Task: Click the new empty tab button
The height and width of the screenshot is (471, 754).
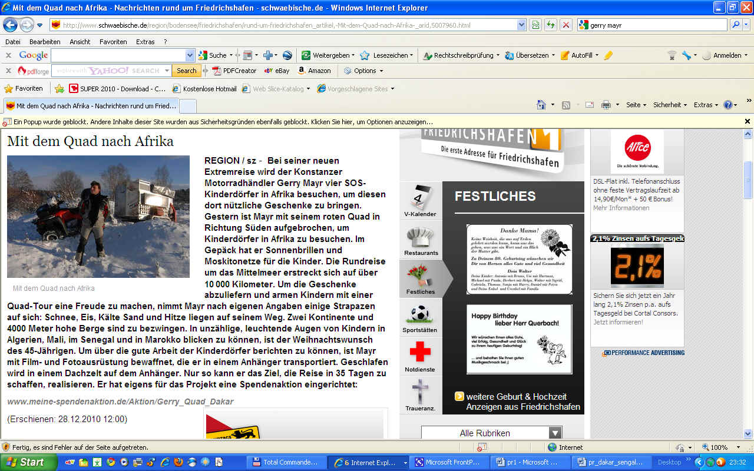Action: coord(187,106)
